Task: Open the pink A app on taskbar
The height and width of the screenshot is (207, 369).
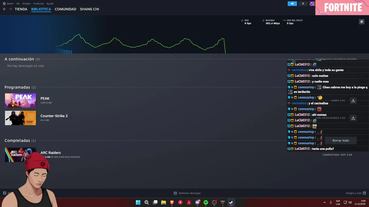Action: click(x=189, y=202)
